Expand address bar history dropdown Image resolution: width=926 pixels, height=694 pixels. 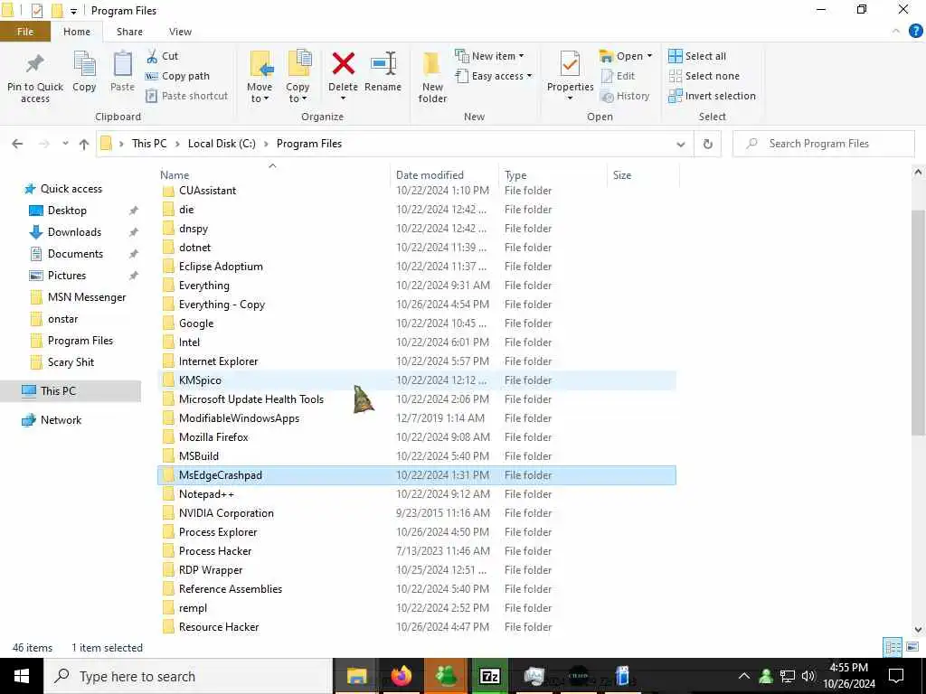680,144
